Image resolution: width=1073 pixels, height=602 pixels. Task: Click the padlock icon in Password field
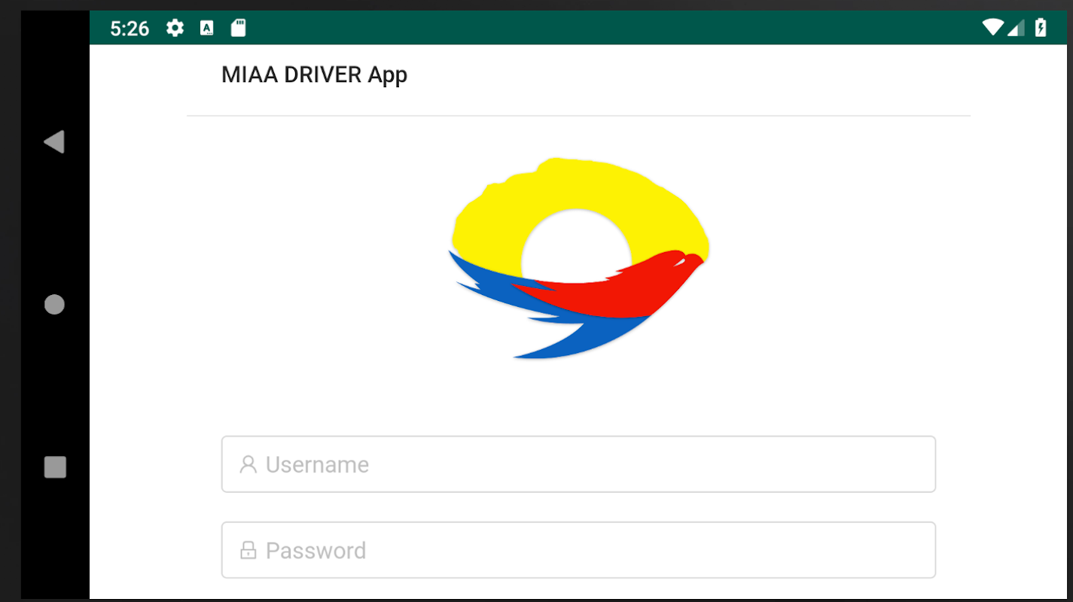[x=248, y=550]
